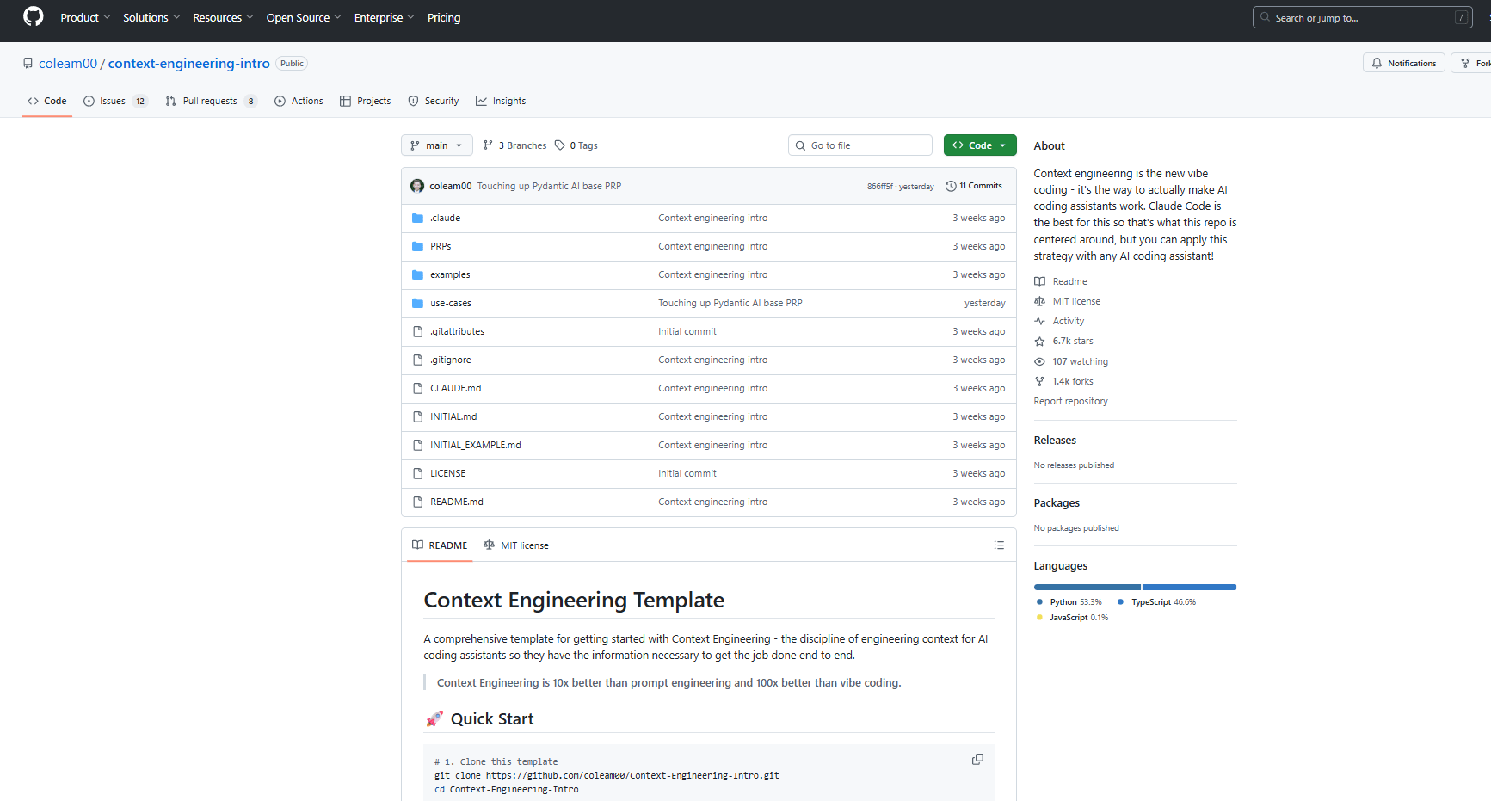Screen dimensions: 1491x801
Task: Click the use-cases folder icon
Action: coord(418,303)
